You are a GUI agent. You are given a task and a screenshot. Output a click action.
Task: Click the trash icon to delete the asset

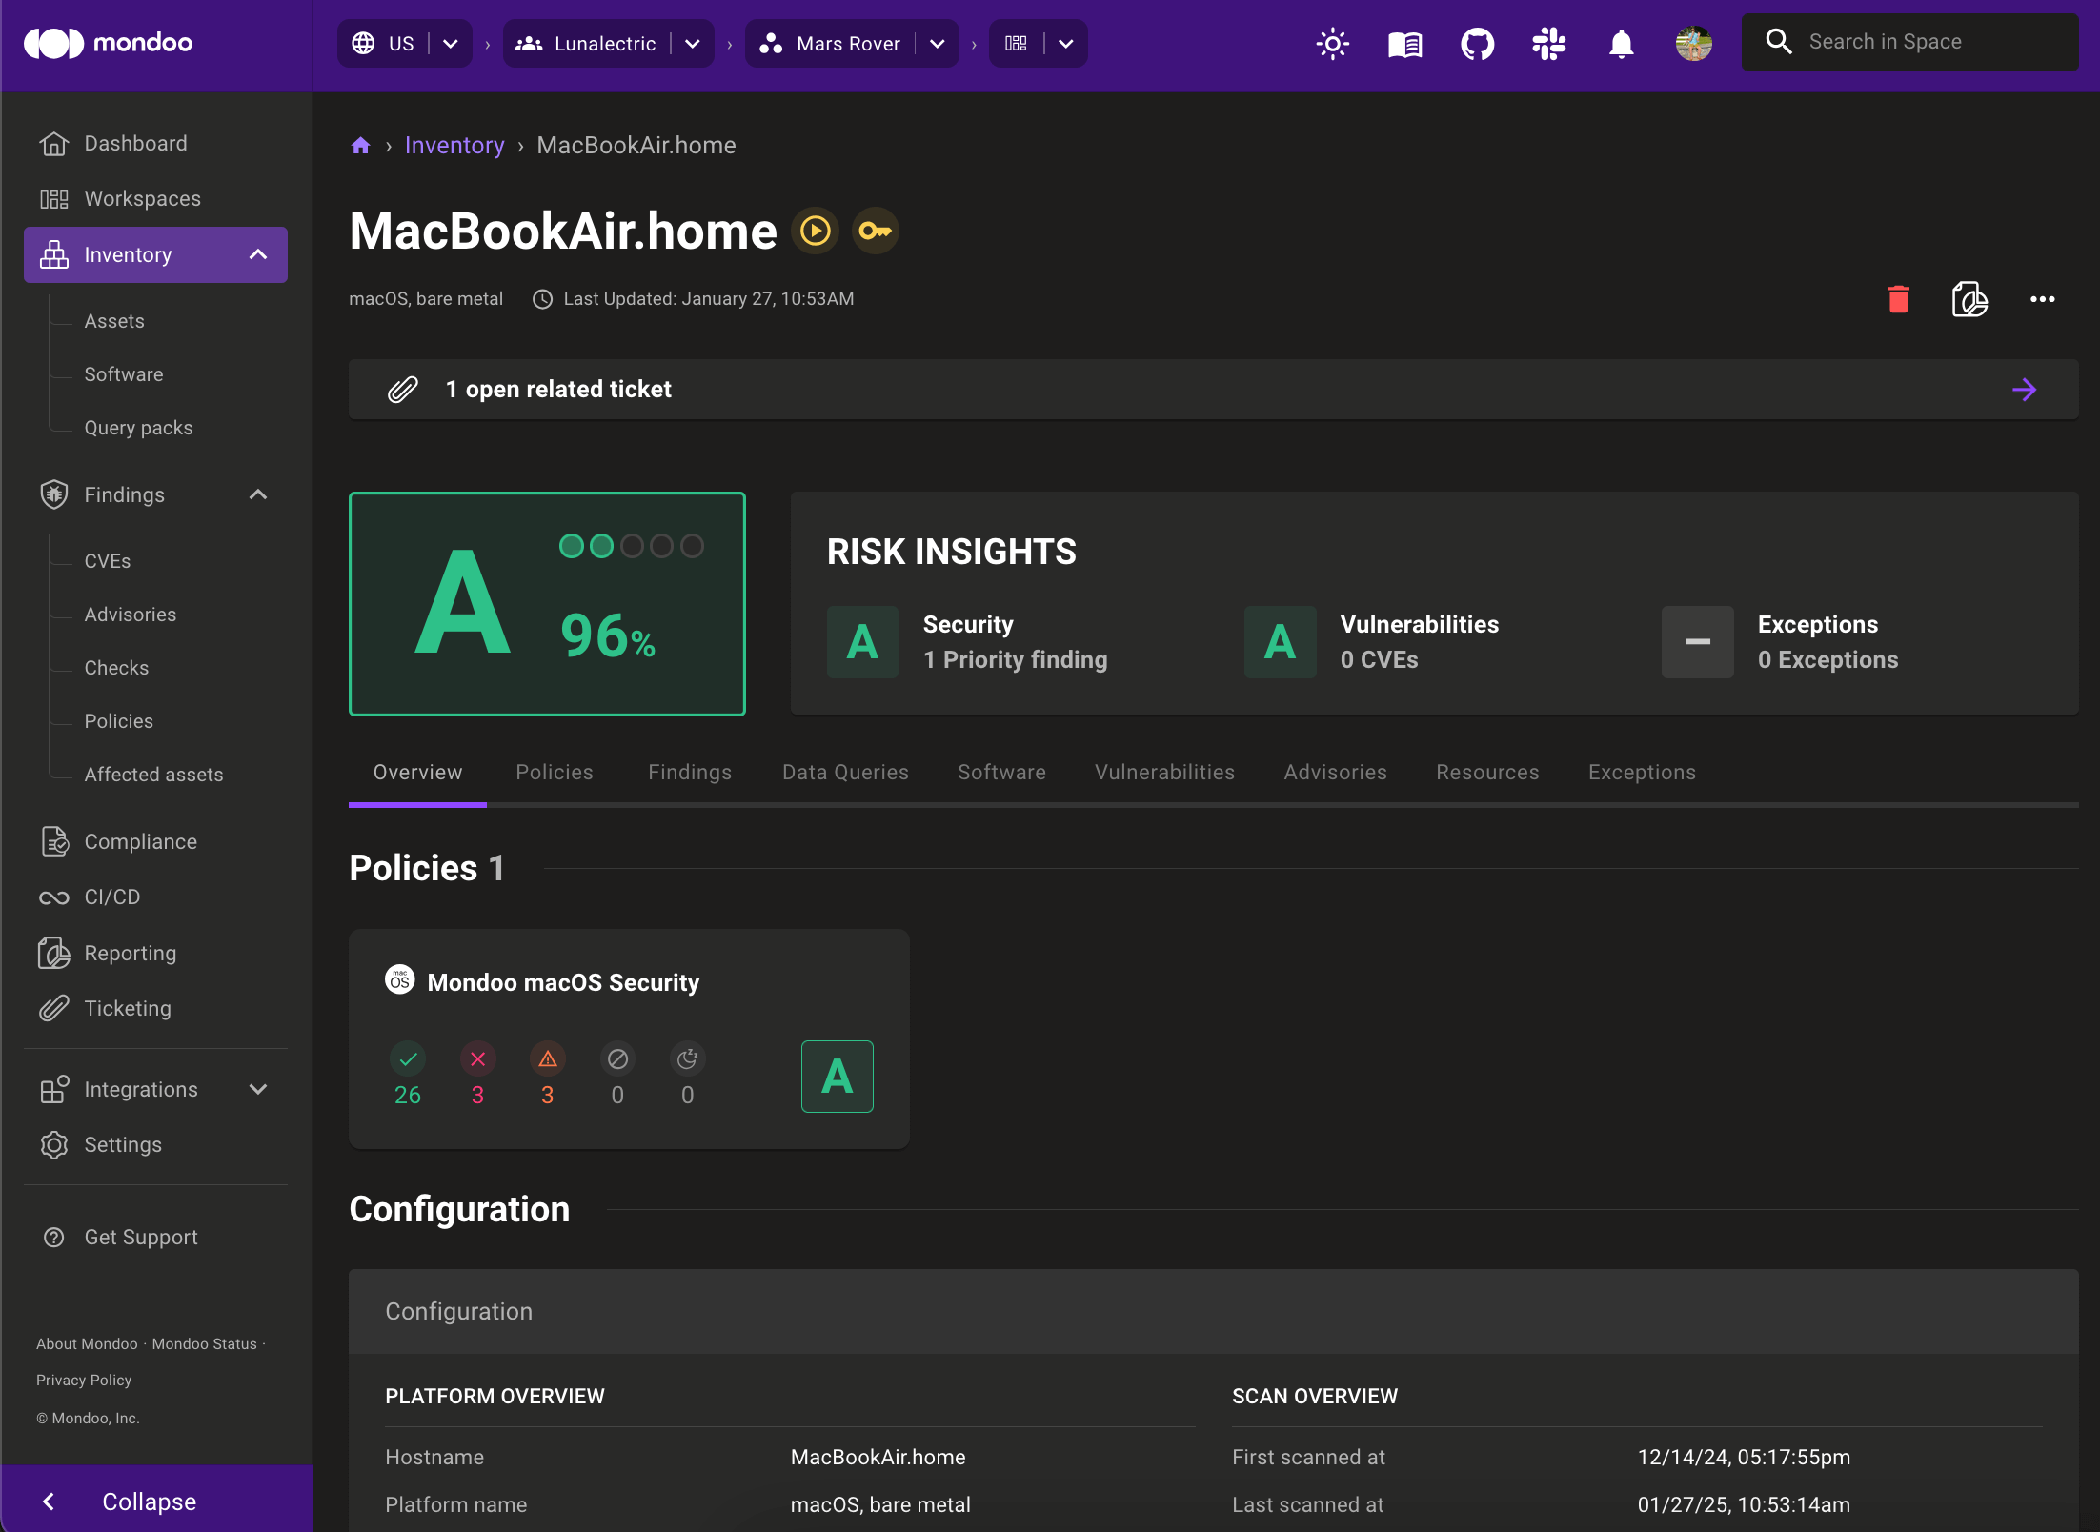1897,298
